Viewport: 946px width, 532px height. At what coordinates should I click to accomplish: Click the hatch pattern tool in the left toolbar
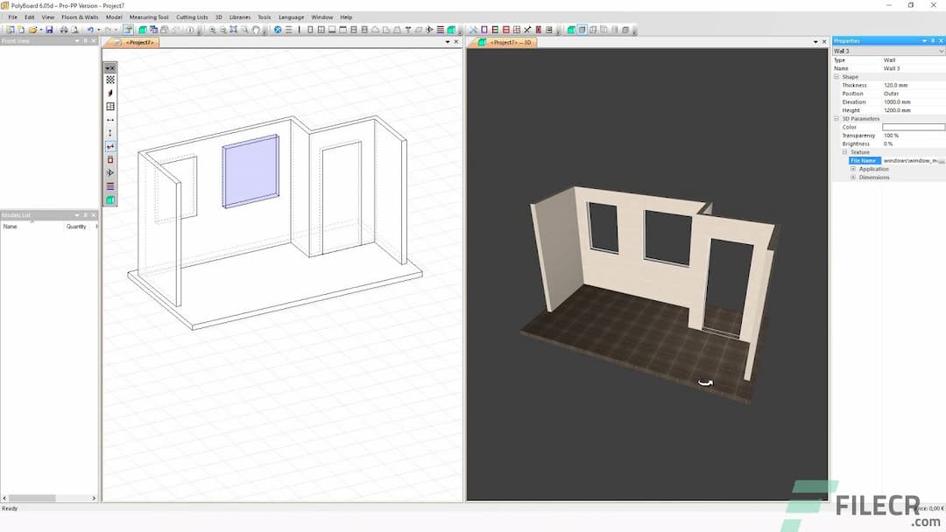pos(109,80)
